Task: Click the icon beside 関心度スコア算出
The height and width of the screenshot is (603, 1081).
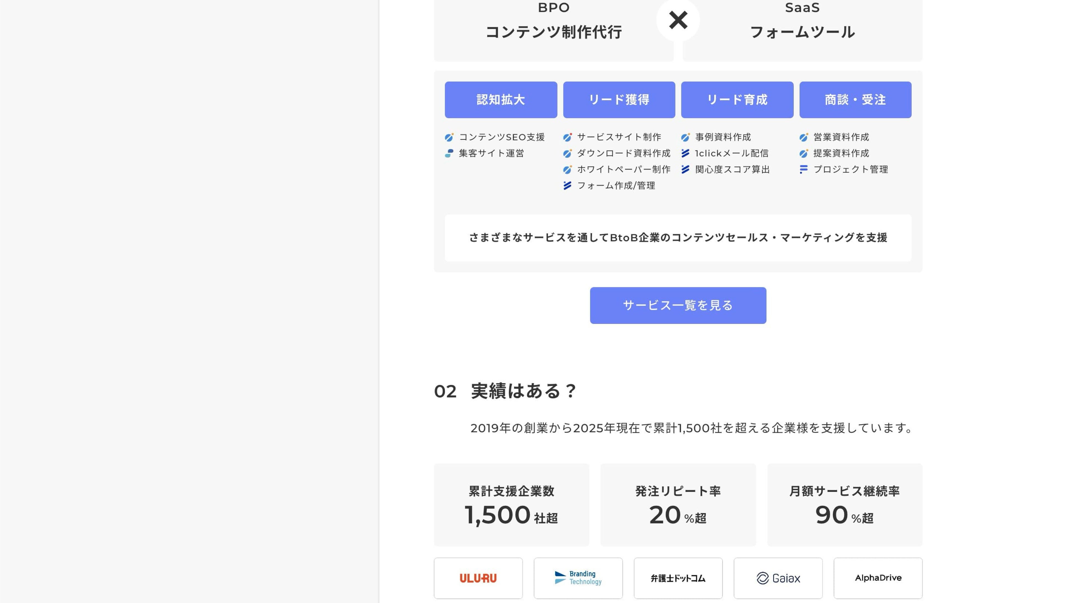Action: 685,170
